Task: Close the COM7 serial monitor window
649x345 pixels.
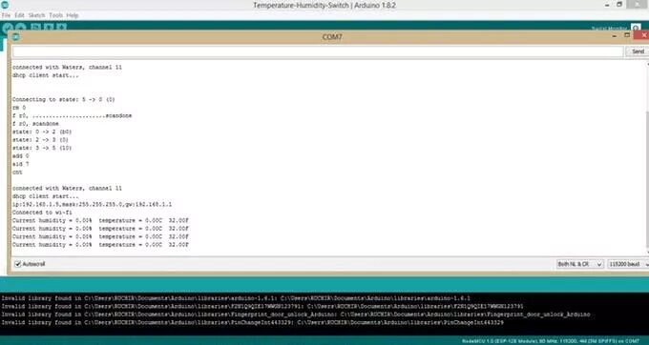Action: pos(642,36)
